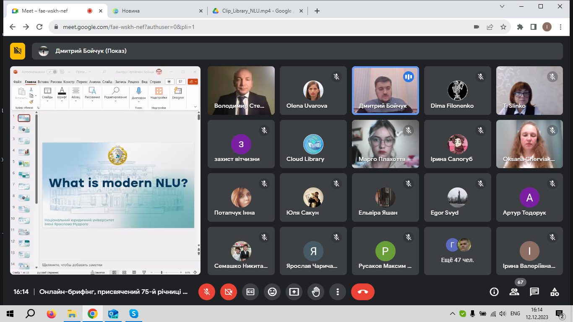Toggle the camera off button

tap(229, 292)
